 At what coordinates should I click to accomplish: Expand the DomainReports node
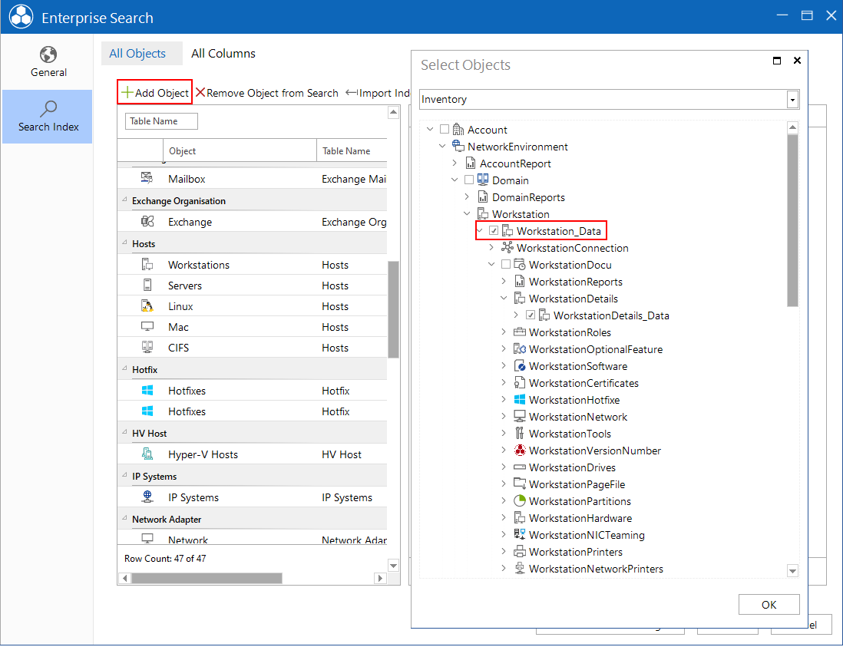tap(467, 196)
